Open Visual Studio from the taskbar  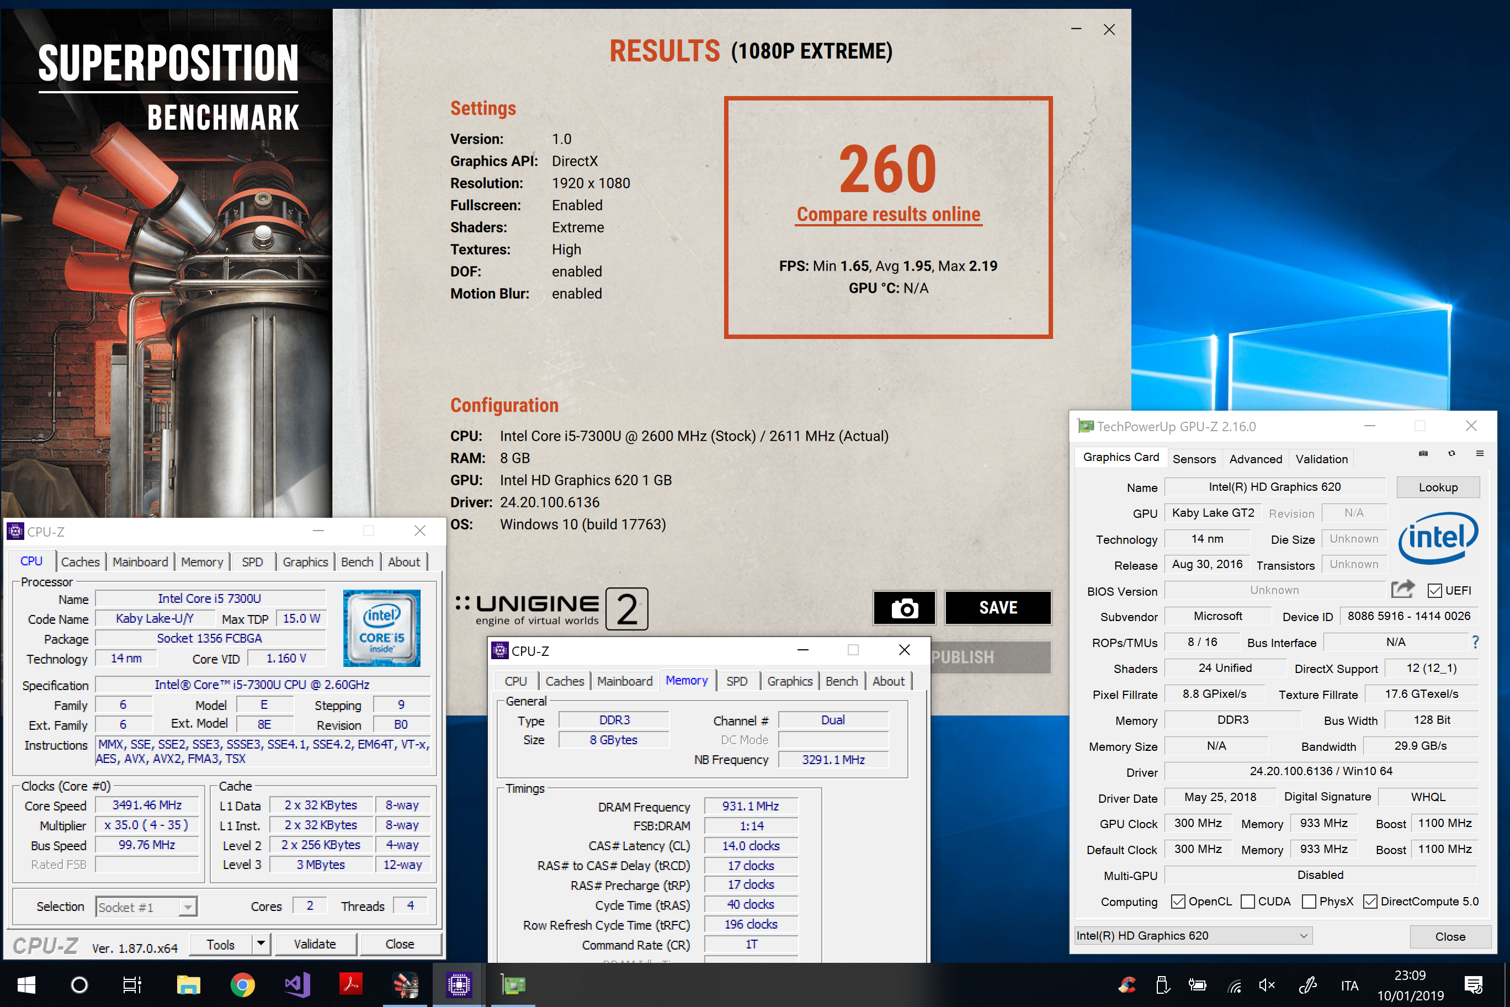click(x=296, y=984)
